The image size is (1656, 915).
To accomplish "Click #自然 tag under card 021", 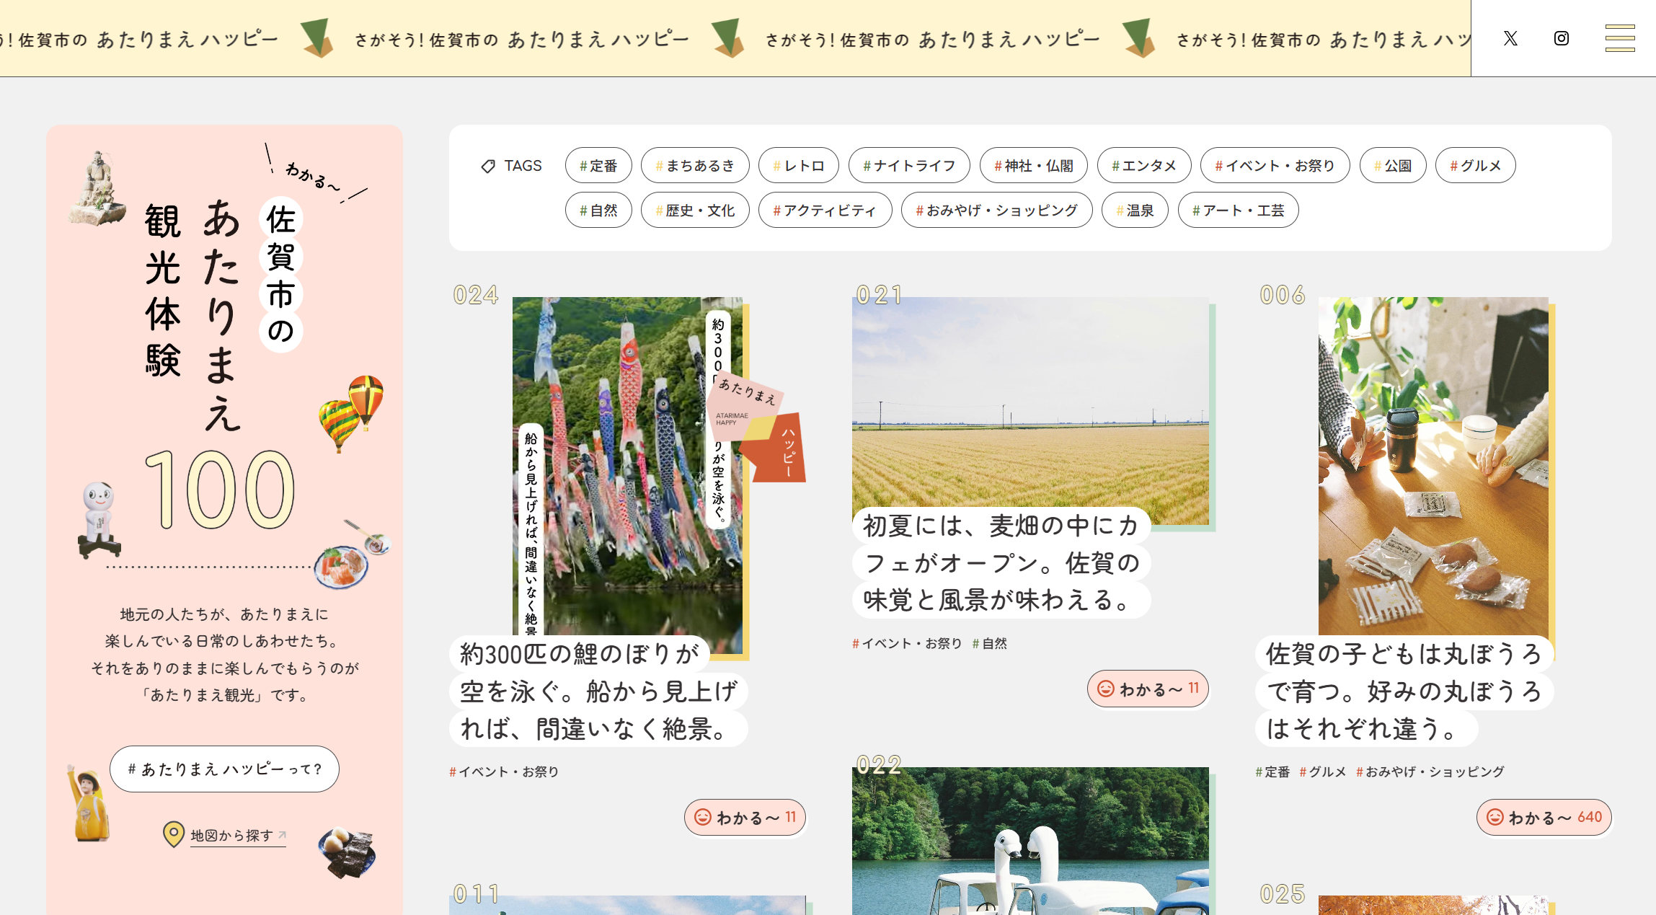I will pos(989,643).
